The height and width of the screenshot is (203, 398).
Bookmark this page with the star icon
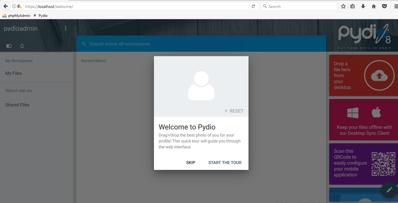[x=343, y=6]
